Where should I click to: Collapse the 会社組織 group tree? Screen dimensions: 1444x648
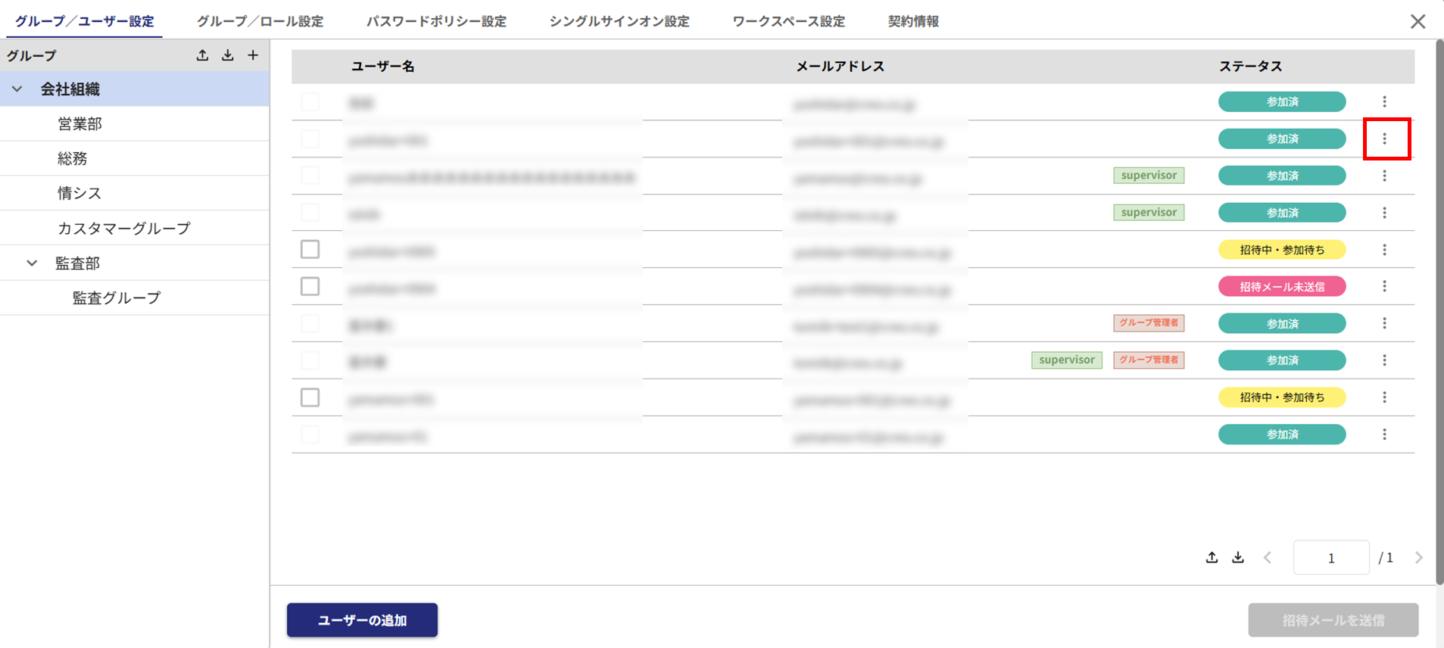(17, 89)
